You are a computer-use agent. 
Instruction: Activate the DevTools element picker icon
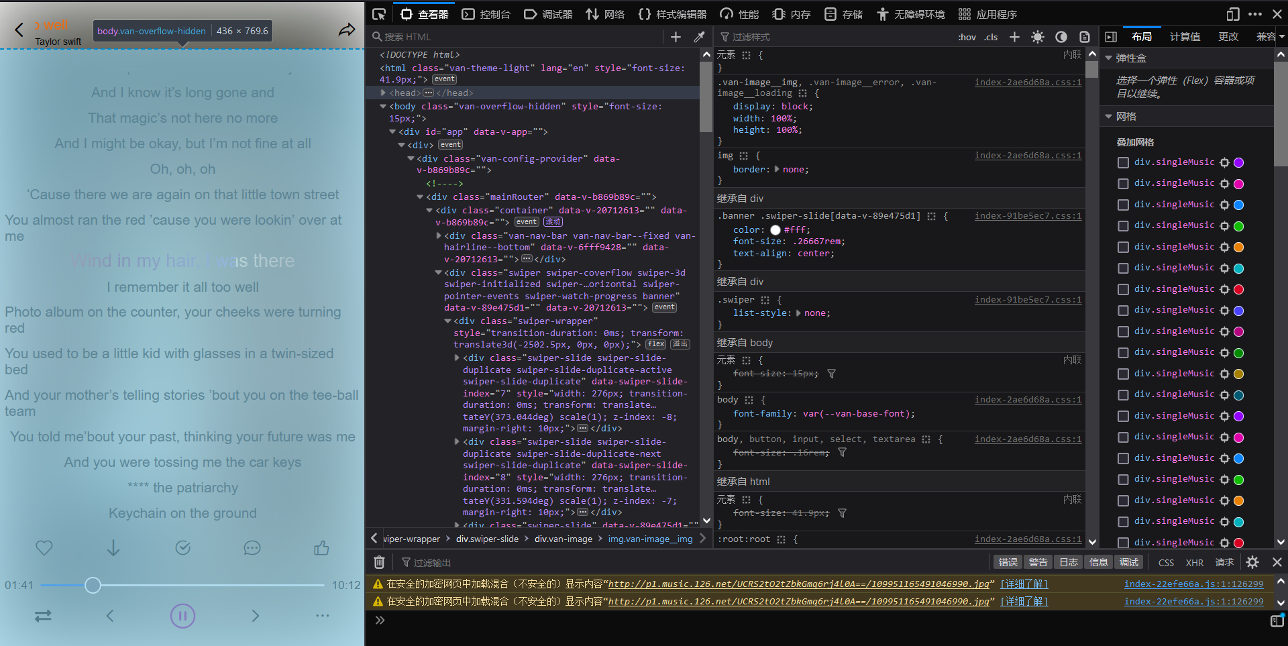point(379,14)
